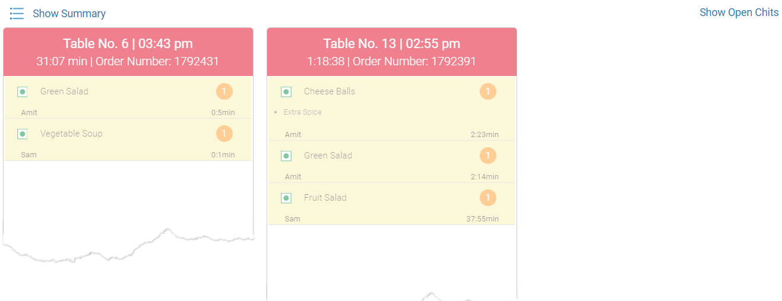Click quantity badge for Table 13 Green Salad
The image size is (782, 301).
pos(488,156)
